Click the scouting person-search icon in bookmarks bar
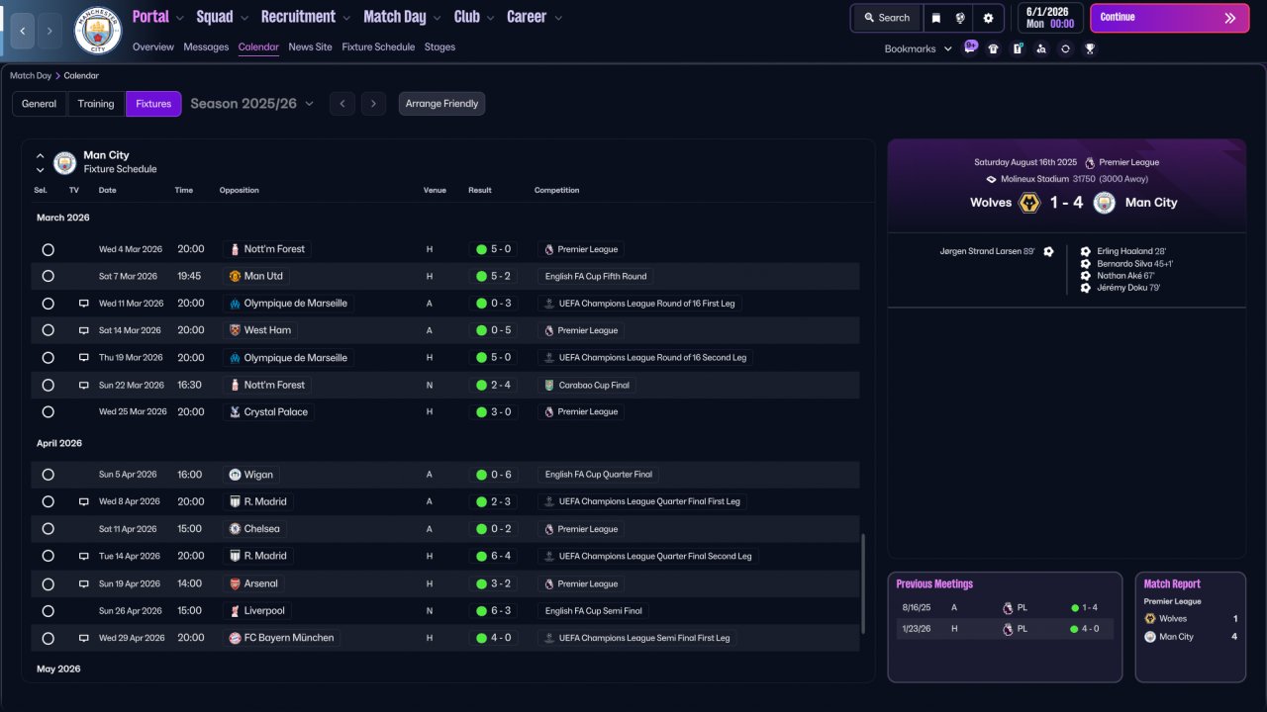The width and height of the screenshot is (1267, 712). (1041, 48)
